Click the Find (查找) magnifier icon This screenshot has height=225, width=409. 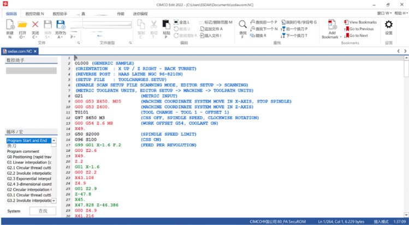click(x=242, y=25)
